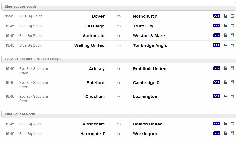This screenshot has height=142, width=237.
Task: Open Redditch United team link
Action: point(150,69)
